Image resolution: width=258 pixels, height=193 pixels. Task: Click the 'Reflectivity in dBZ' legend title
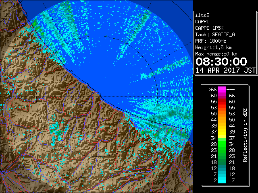(245, 135)
